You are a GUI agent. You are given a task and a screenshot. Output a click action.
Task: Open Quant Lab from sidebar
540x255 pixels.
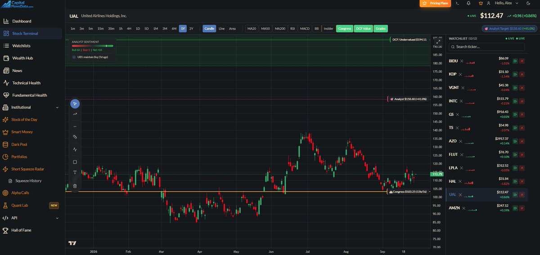pyautogui.click(x=31, y=206)
